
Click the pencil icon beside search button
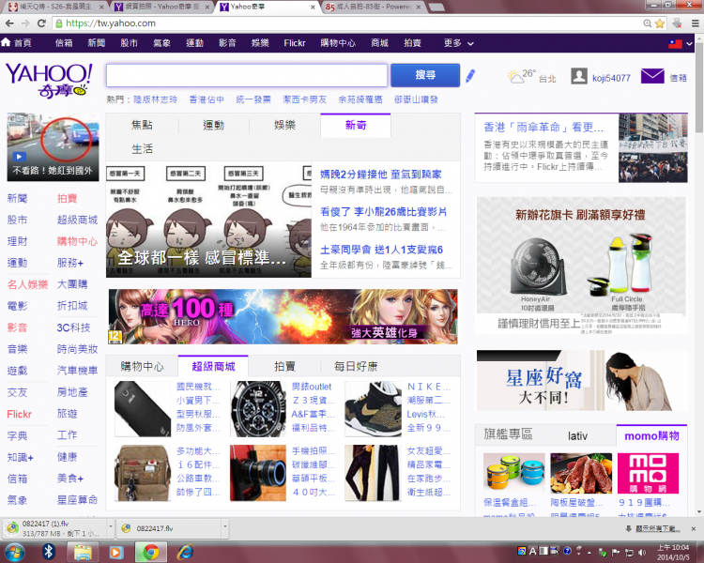click(x=470, y=76)
